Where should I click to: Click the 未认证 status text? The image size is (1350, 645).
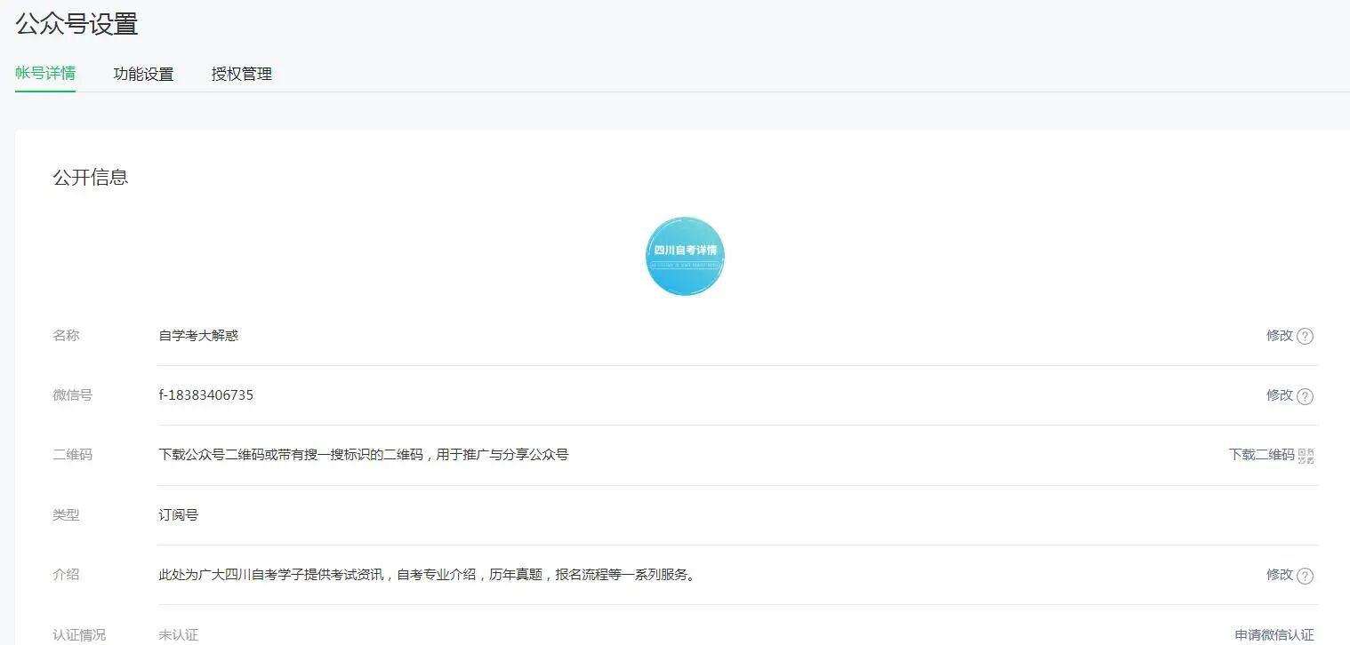pos(179,634)
